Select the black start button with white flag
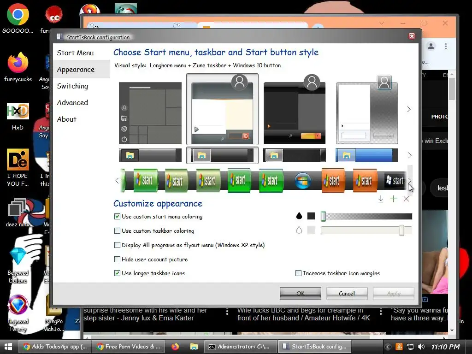The width and height of the screenshot is (472, 354). pos(395,180)
